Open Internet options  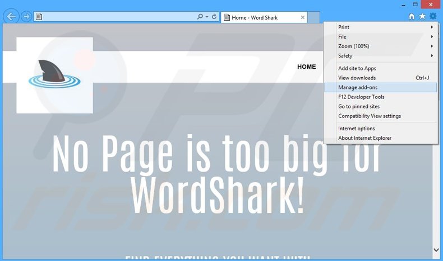tap(381, 129)
